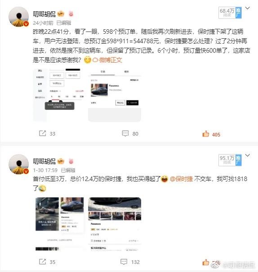Open the first post's left screenshot thumbnail
258x272 pixels.
click(x=59, y=95)
